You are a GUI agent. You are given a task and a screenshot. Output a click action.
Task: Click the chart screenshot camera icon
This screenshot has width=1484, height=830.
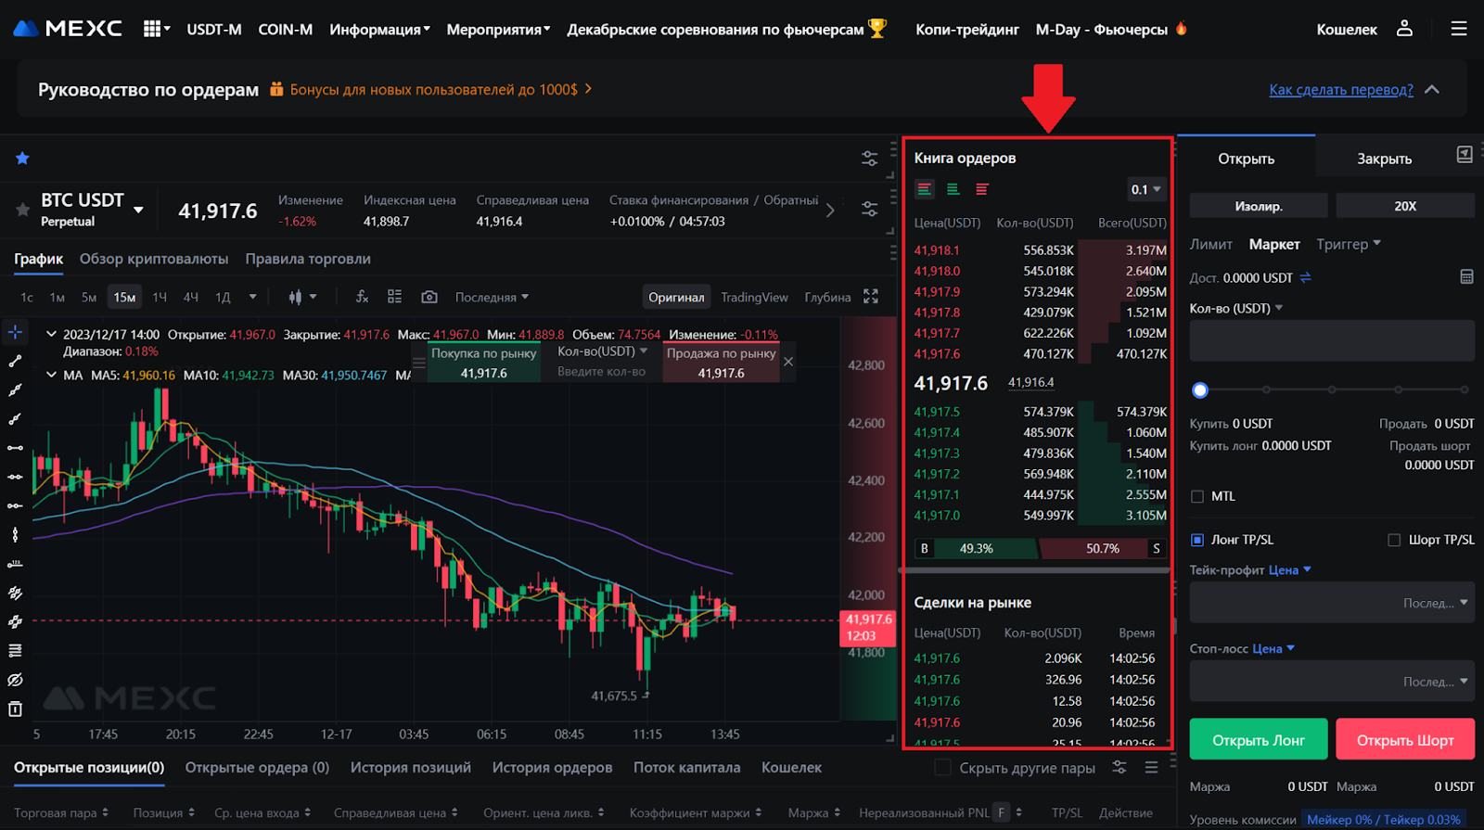click(x=429, y=297)
